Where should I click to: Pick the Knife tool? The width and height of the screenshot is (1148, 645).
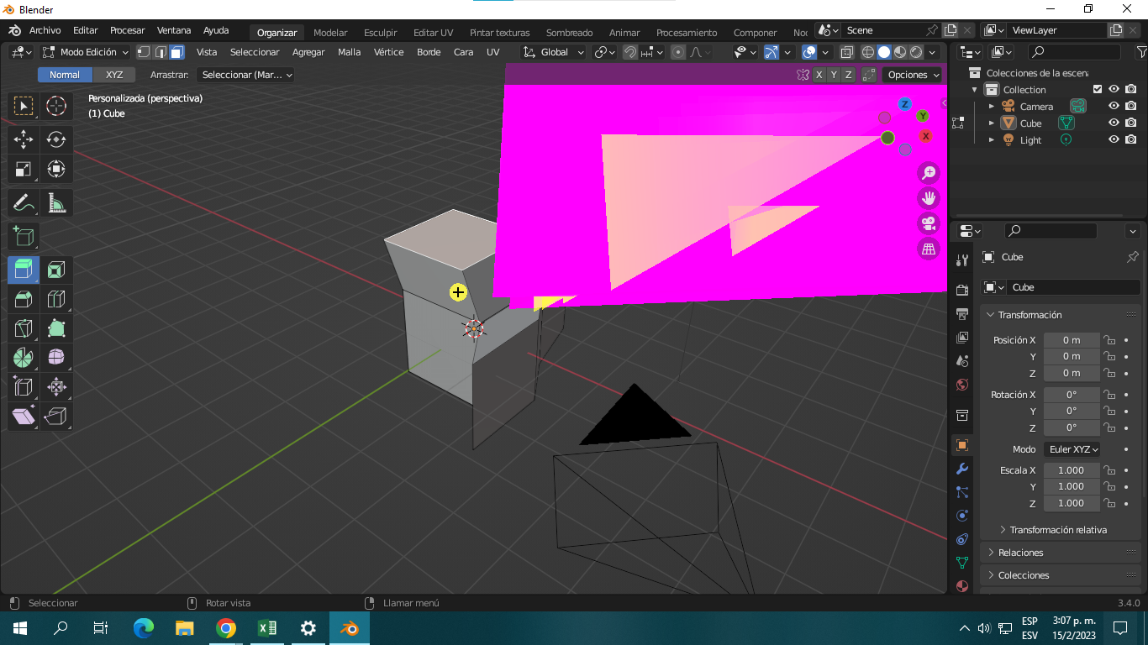[24, 328]
